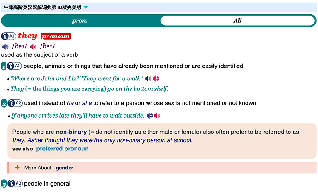318x192 pixels.
Task: Follow the 'he' cross-reference link
Action: point(70,103)
